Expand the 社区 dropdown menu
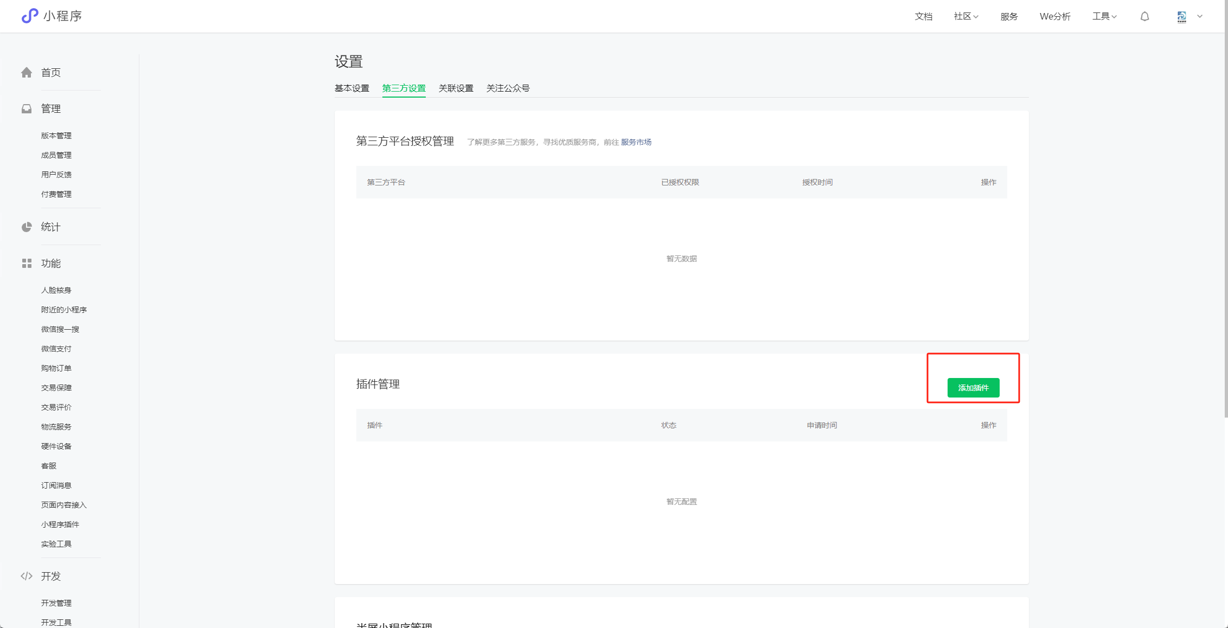The image size is (1228, 628). (966, 16)
